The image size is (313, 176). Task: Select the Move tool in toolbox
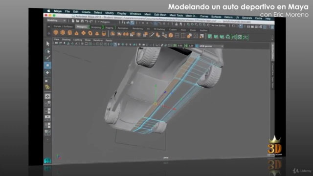click(47, 65)
